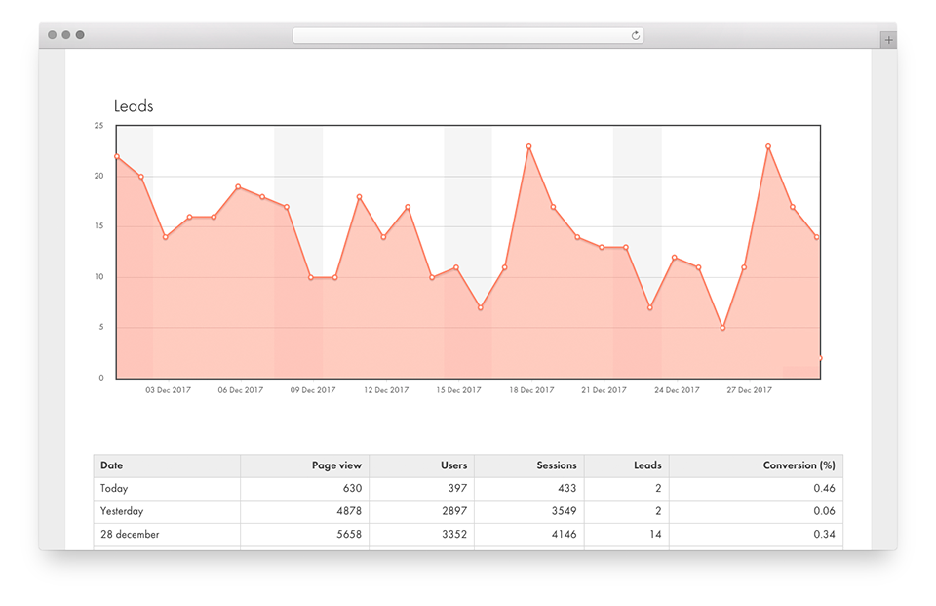Click the y-axis label 10
This screenshot has width=936, height=606.
pyautogui.click(x=98, y=277)
